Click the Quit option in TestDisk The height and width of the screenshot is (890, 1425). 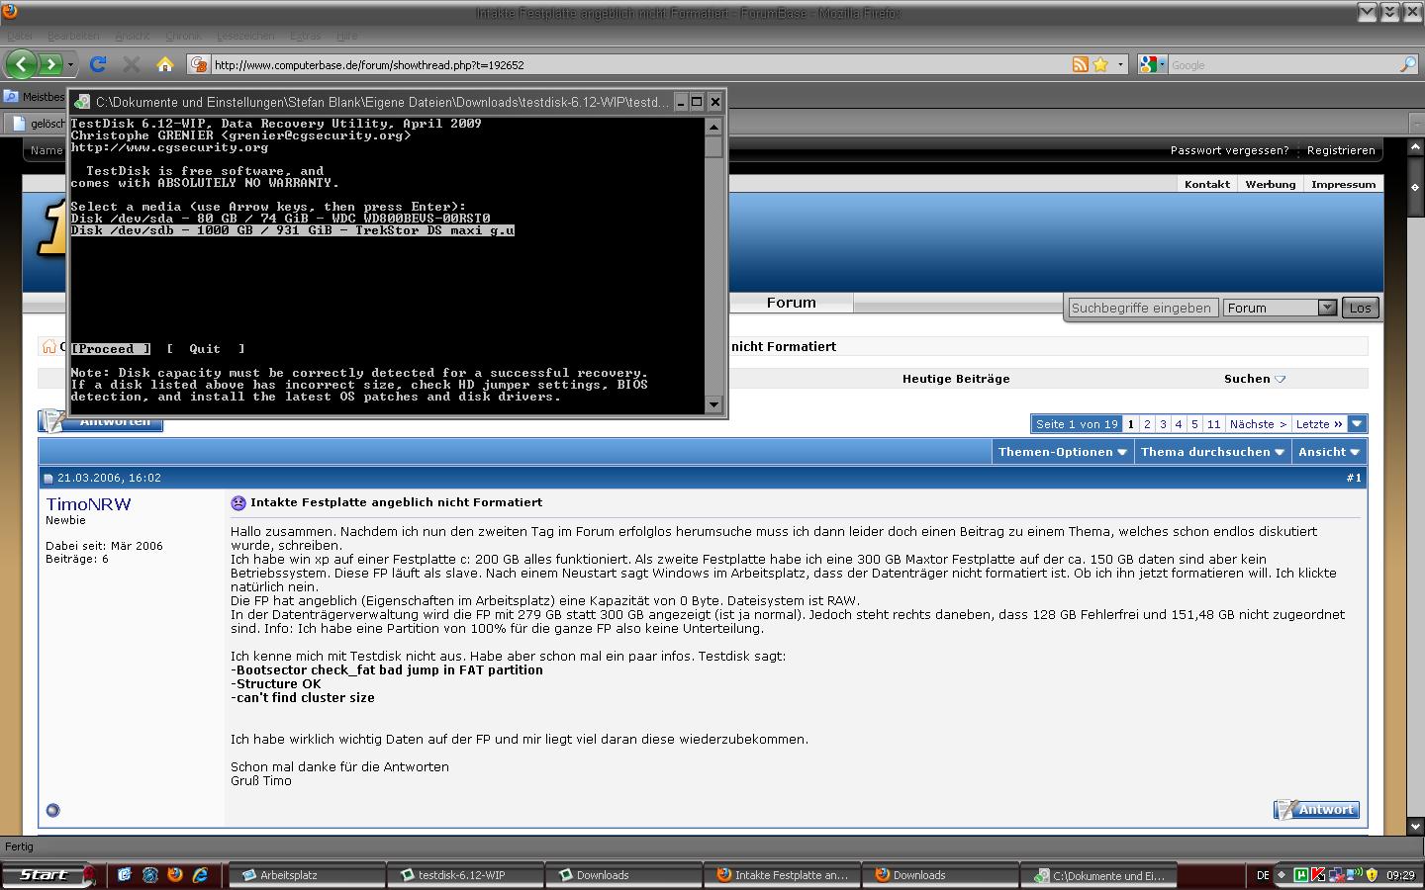[205, 349]
